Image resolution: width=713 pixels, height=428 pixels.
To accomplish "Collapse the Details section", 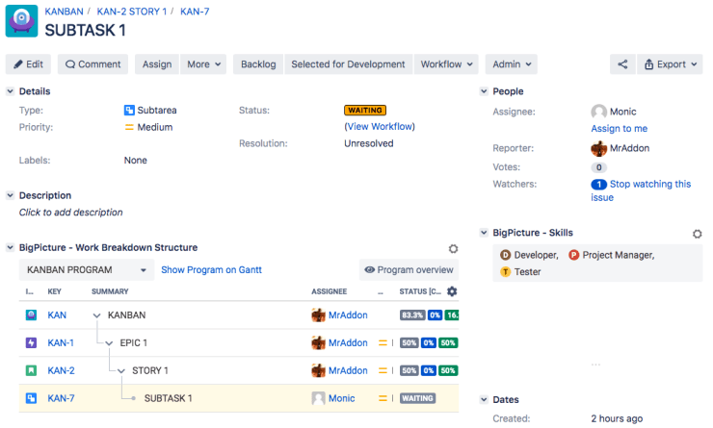I will (x=11, y=91).
